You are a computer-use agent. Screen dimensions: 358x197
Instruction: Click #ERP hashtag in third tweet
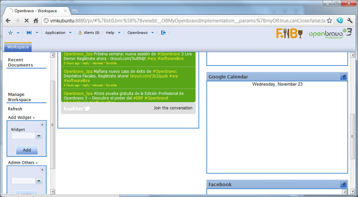tap(138, 98)
